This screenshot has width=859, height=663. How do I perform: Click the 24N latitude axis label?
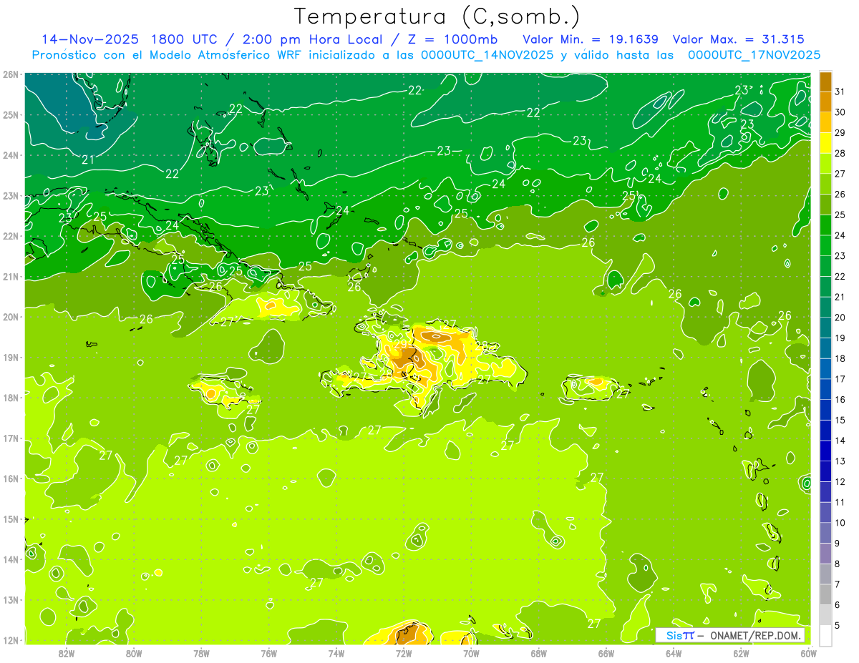(10, 155)
